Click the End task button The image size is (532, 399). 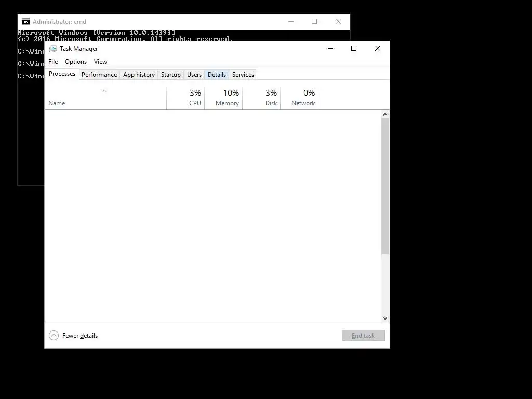click(363, 336)
